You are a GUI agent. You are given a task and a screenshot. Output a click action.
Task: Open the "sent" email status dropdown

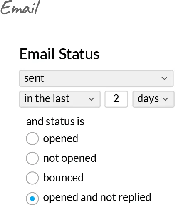point(96,78)
